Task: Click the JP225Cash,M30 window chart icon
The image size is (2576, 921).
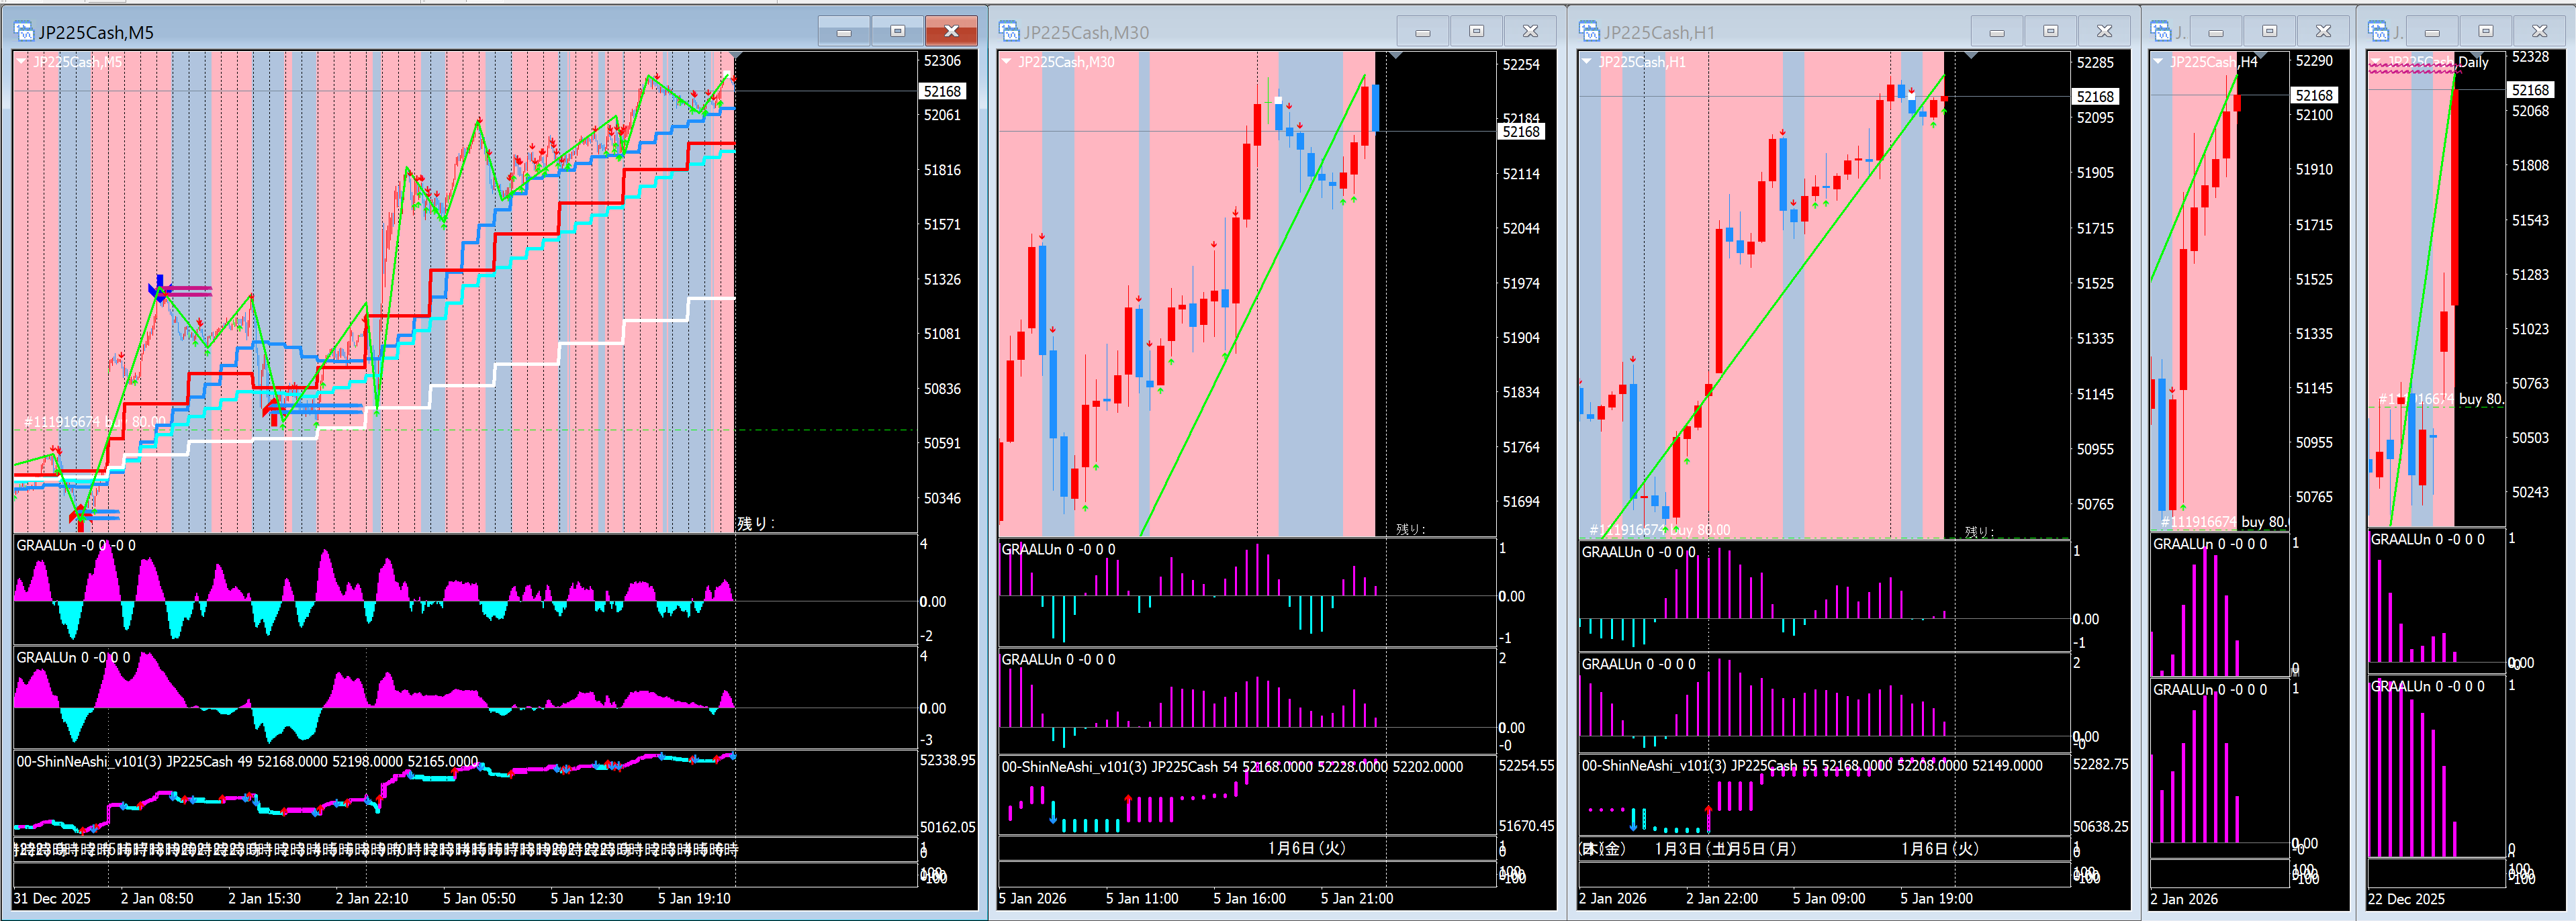Action: pyautogui.click(x=1009, y=32)
